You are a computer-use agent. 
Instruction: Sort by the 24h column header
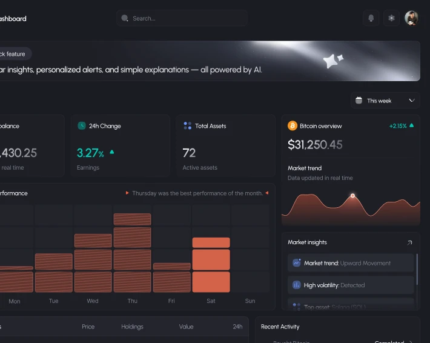(x=237, y=327)
